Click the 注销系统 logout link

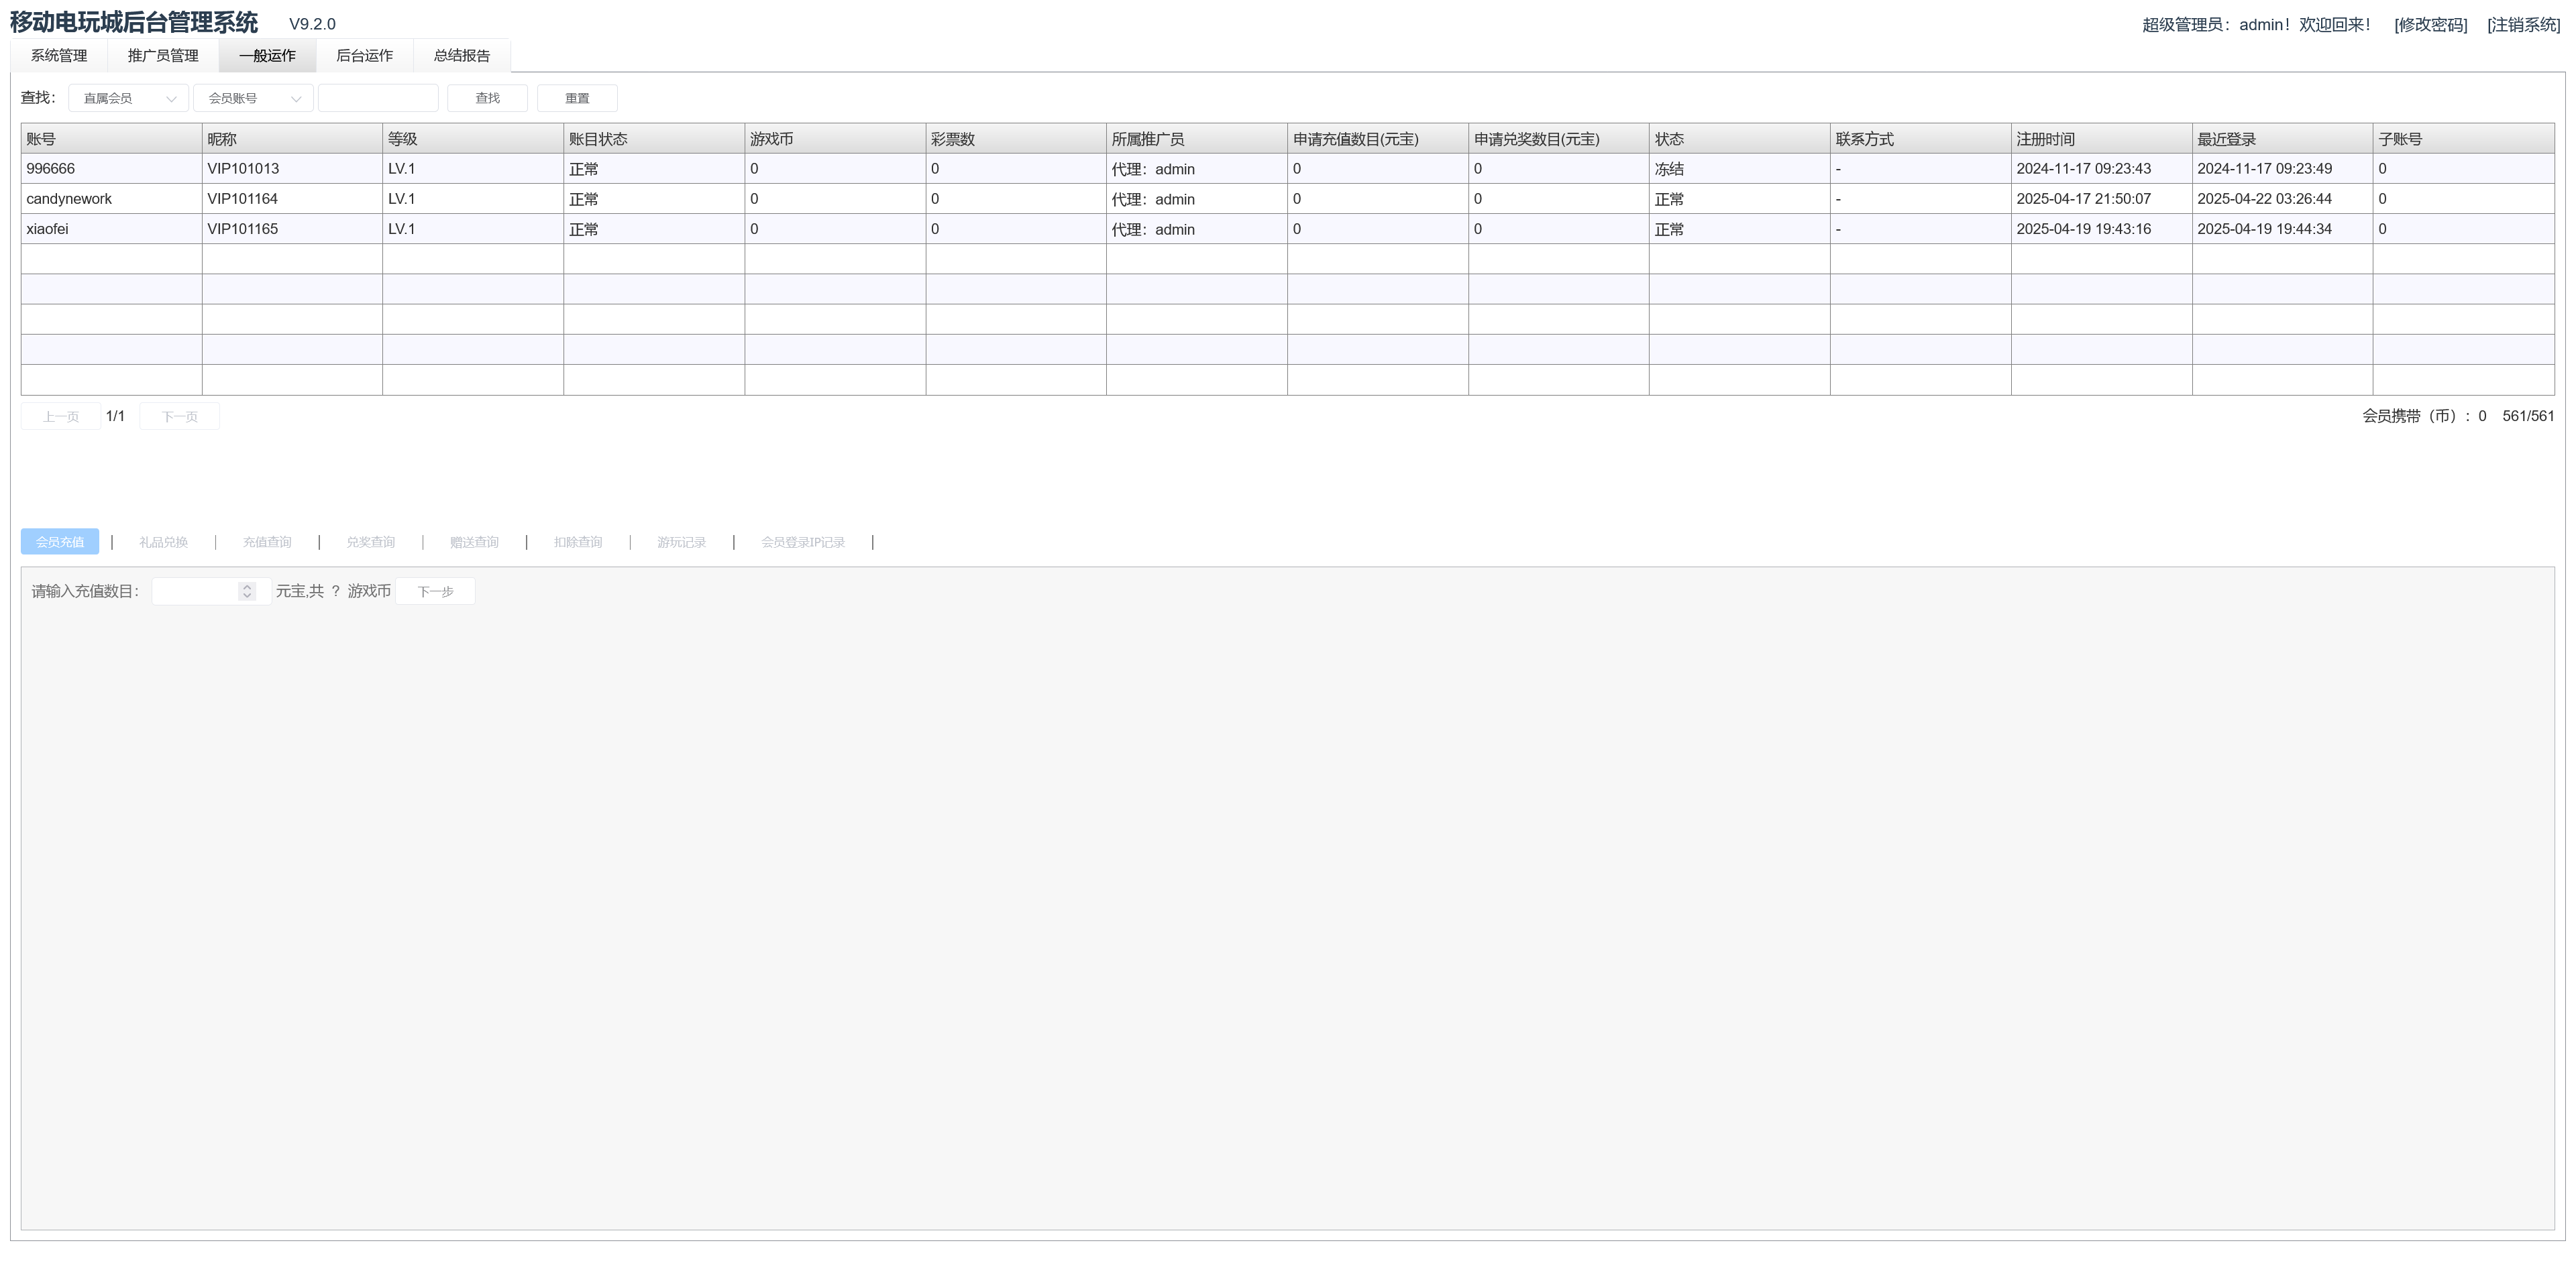(2523, 25)
